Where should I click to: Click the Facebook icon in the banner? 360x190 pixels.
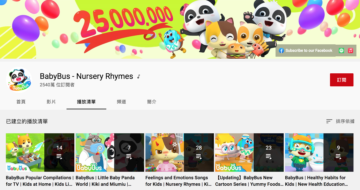pyautogui.click(x=281, y=51)
